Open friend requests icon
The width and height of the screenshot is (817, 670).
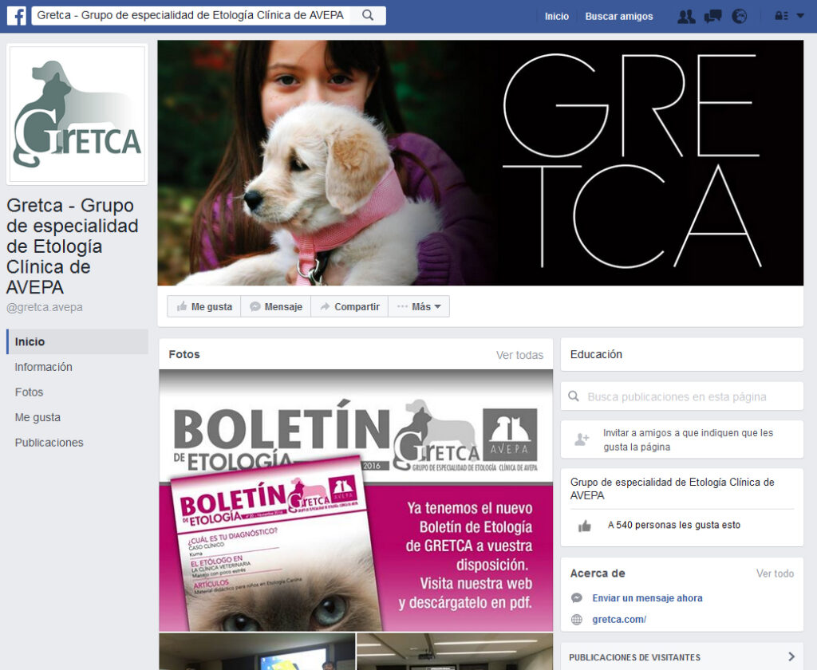click(x=686, y=17)
